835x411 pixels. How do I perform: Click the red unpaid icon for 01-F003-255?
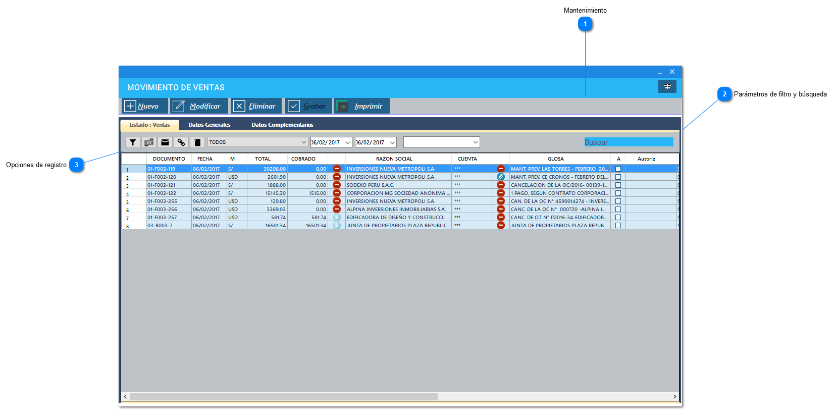[x=337, y=201]
